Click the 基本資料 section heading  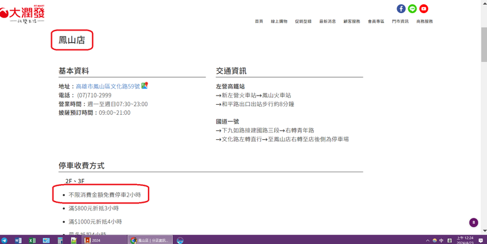74,71
